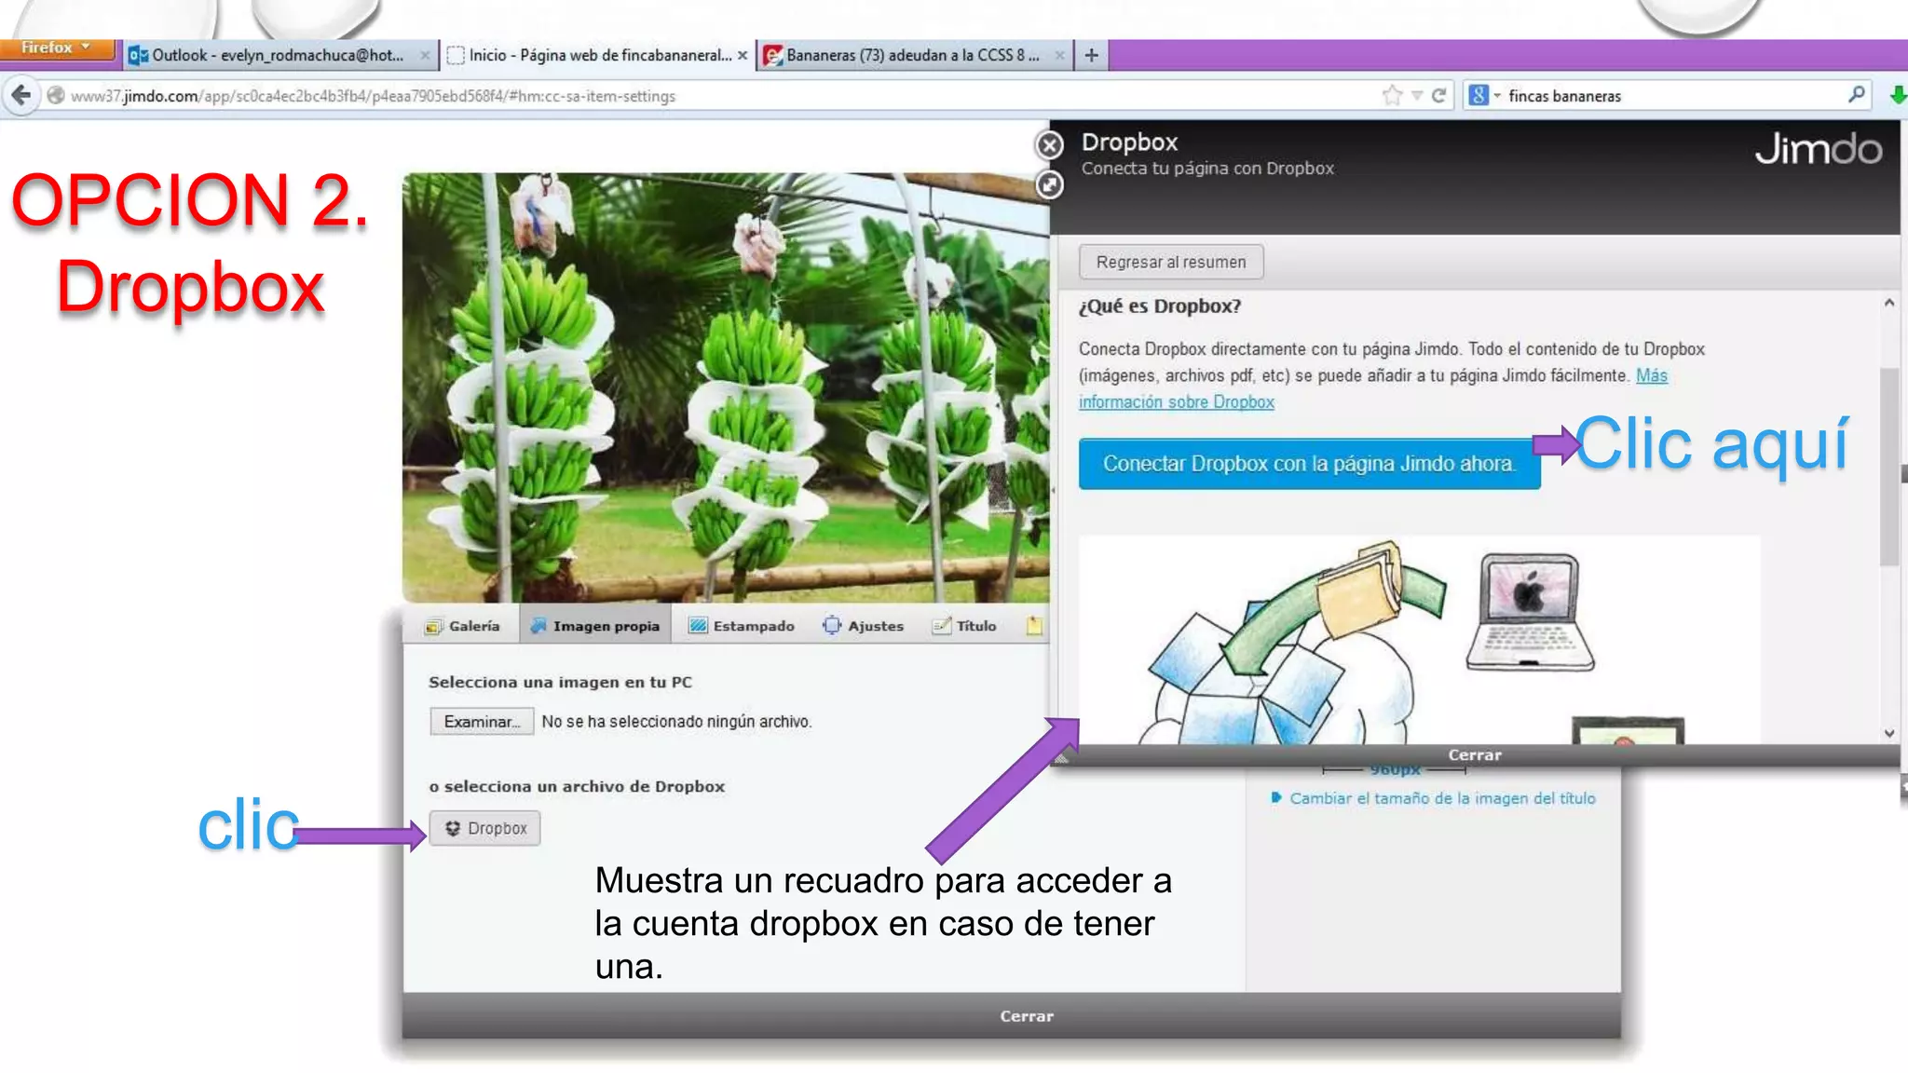Click Regresar al resumen button
This screenshot has height=1073, width=1908.
point(1171,263)
